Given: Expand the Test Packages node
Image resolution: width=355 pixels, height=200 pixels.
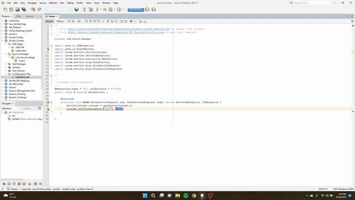Looking at the screenshot, I should pos(6,64).
